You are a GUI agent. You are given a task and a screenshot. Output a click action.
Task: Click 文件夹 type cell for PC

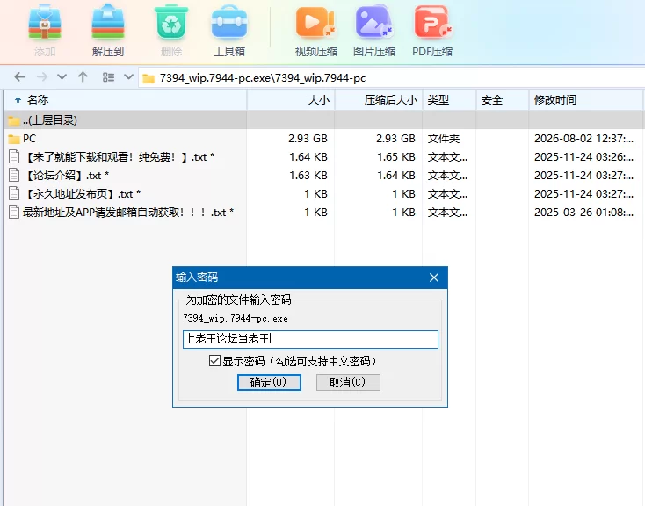[444, 139]
